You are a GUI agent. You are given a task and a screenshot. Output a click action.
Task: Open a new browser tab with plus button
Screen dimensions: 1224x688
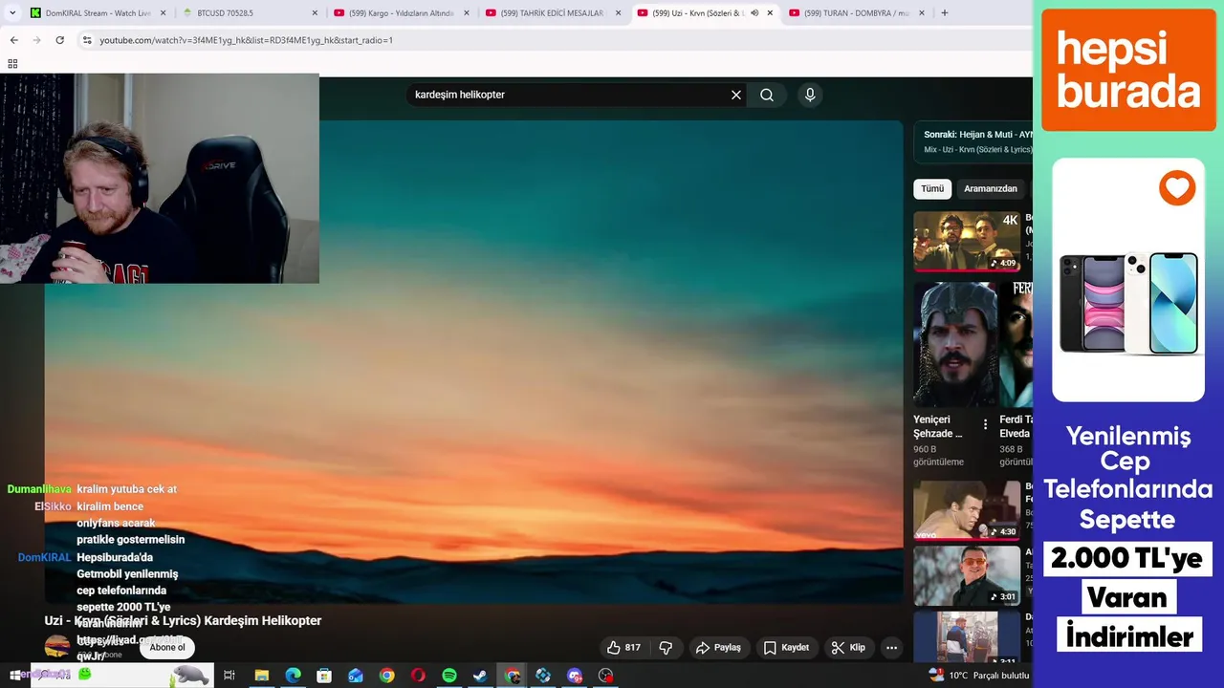[x=945, y=13]
